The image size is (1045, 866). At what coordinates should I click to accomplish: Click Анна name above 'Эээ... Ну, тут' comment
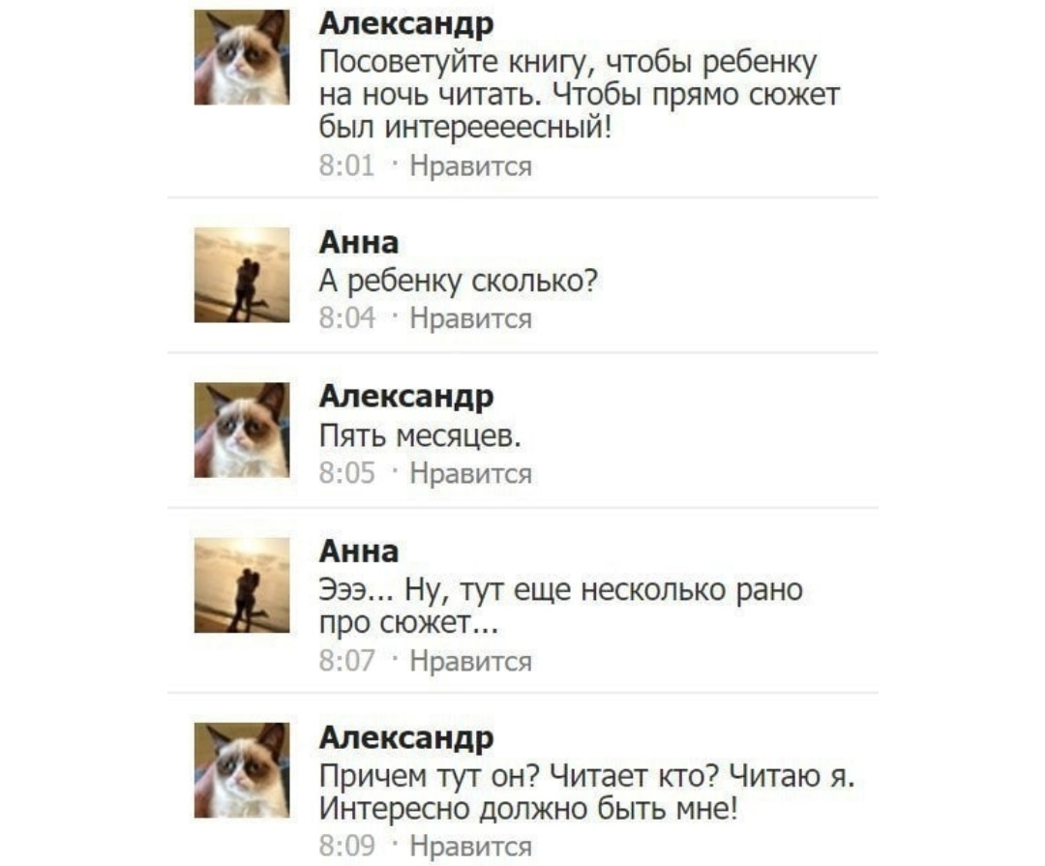[x=359, y=552]
